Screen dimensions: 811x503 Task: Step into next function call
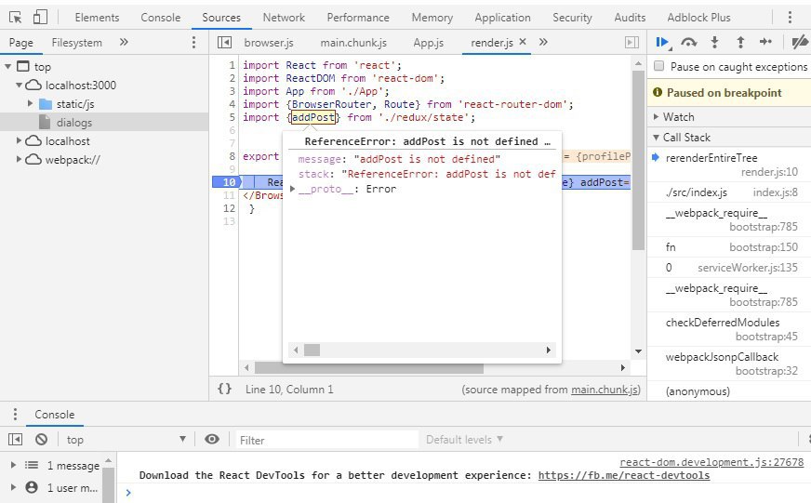[714, 42]
